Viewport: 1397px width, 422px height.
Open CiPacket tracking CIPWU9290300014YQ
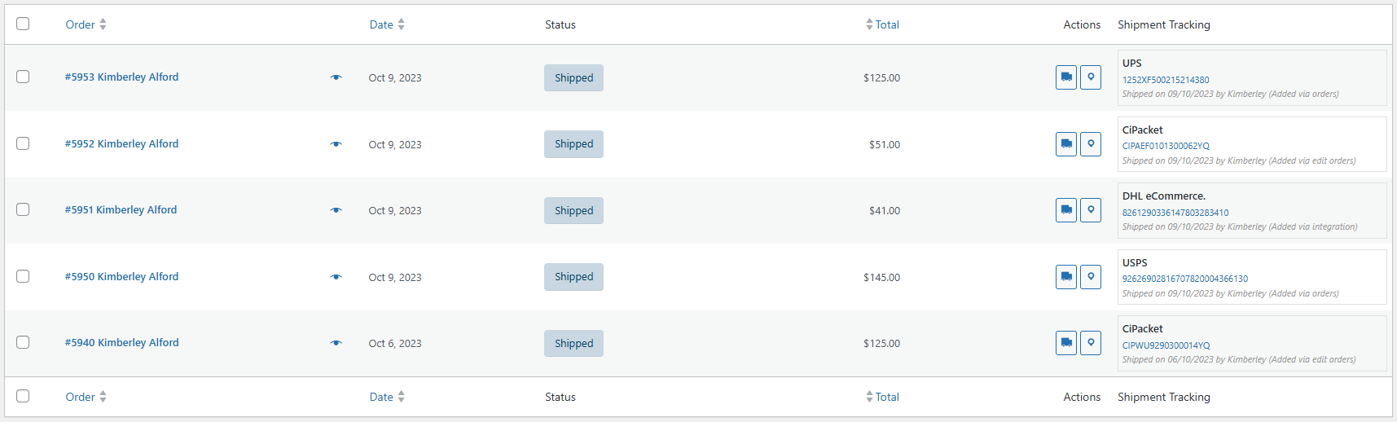pos(1166,345)
